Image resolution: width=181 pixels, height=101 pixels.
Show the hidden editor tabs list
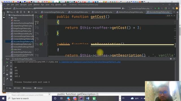tap(174, 12)
